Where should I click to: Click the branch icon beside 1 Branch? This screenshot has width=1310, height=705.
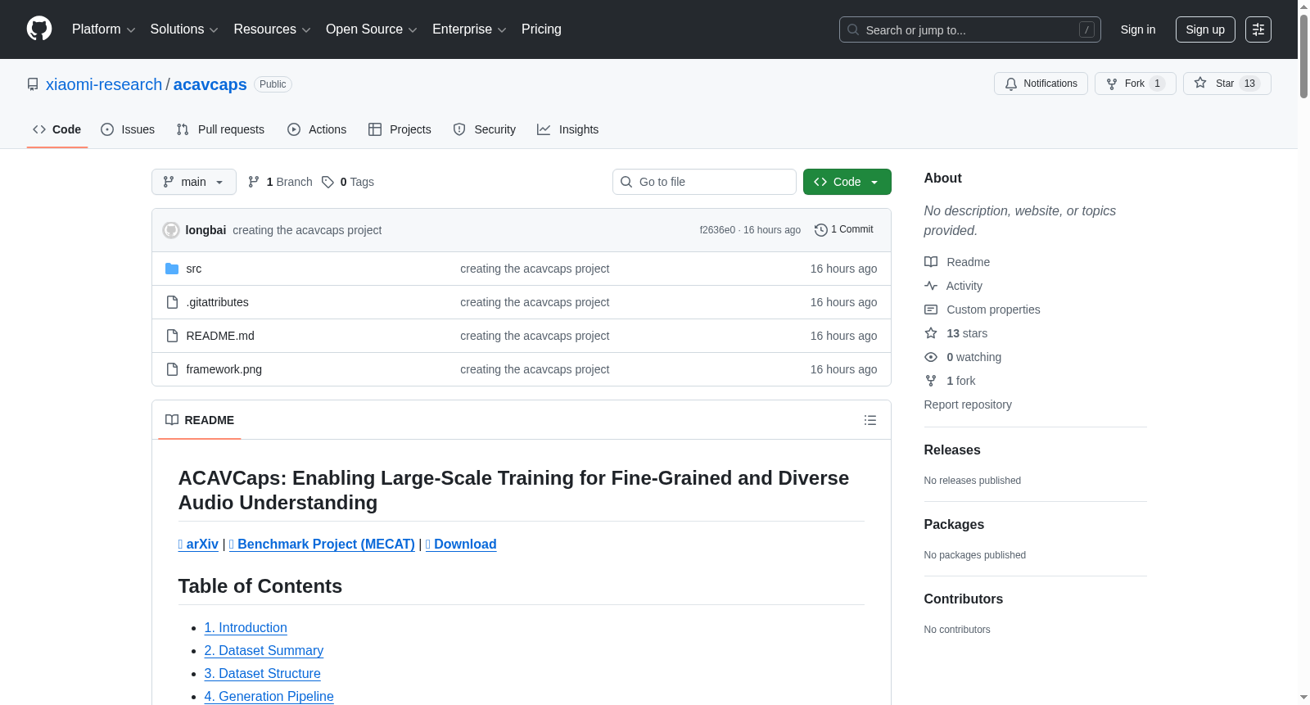pos(254,182)
